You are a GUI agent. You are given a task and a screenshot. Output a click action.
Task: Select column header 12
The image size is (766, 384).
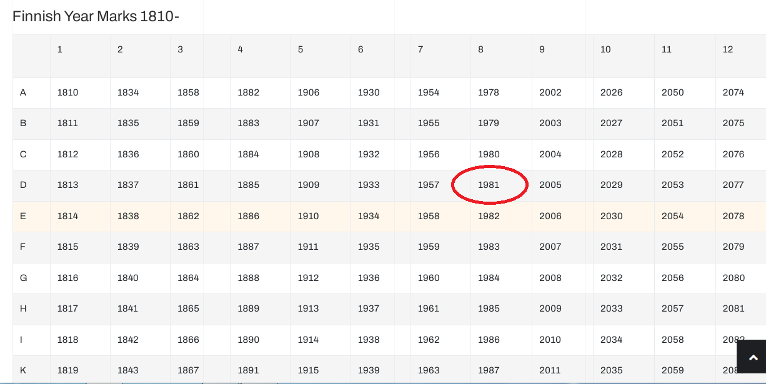pyautogui.click(x=728, y=49)
